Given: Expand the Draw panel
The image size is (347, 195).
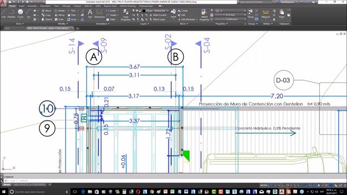Looking at the screenshot, I should click(20, 24).
